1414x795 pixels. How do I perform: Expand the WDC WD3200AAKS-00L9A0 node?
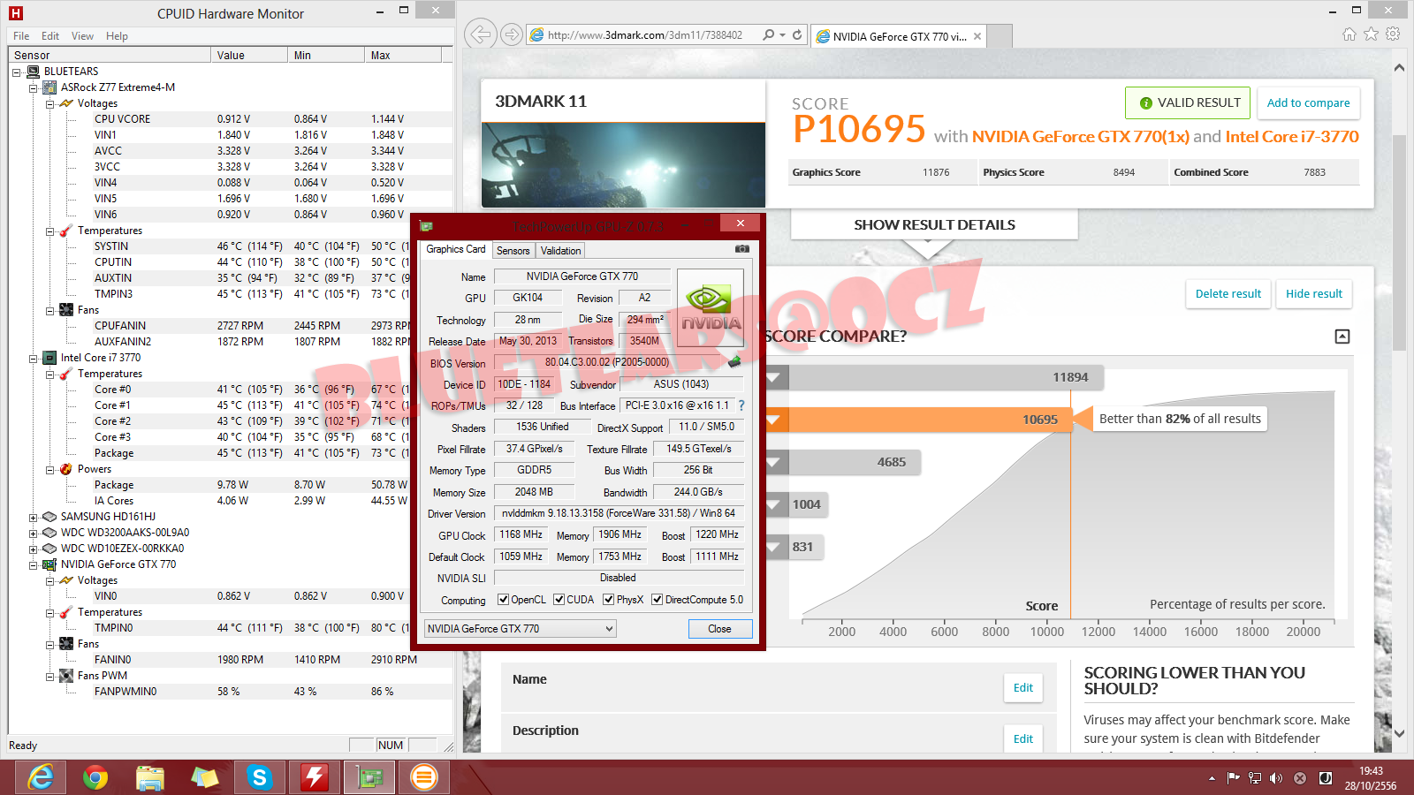tap(33, 534)
